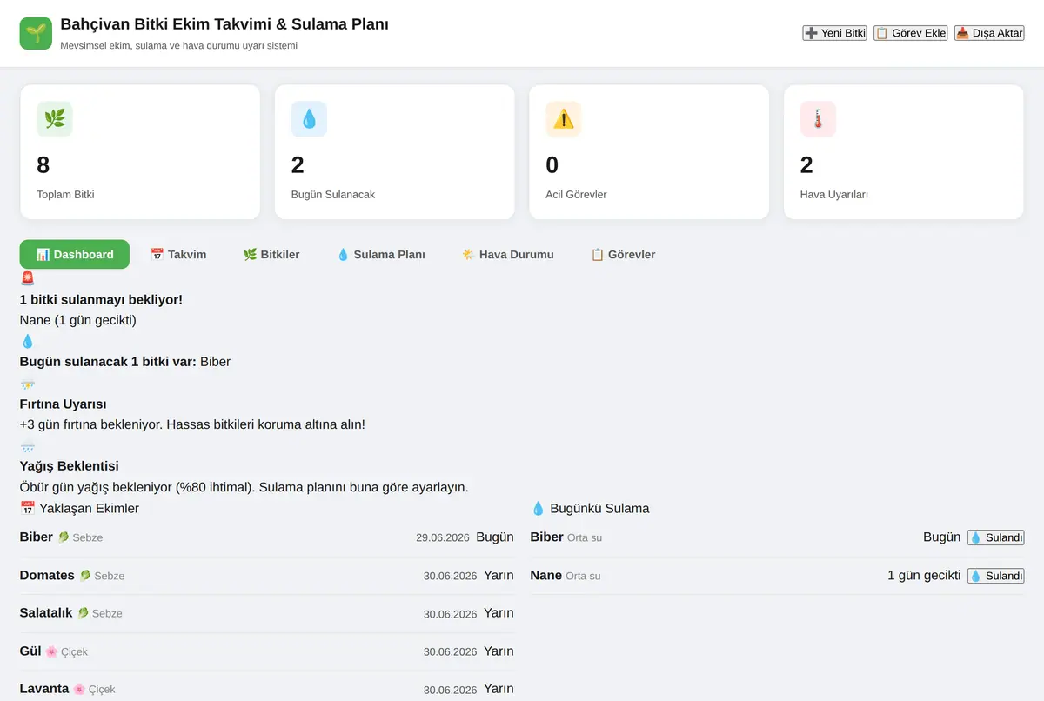Click the flower icon next to Lavanta
The width and height of the screenshot is (1044, 701).
(79, 689)
